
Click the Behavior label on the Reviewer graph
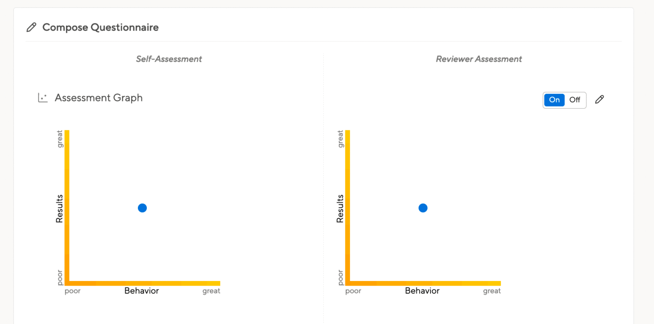422,291
